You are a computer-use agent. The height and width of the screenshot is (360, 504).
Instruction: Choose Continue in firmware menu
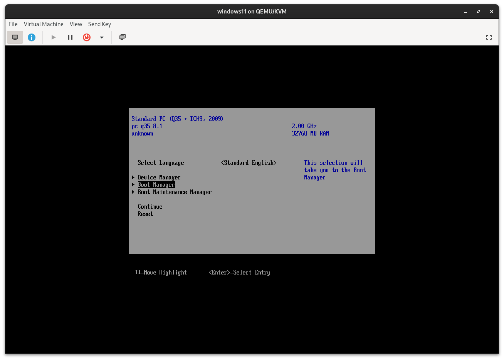point(150,207)
